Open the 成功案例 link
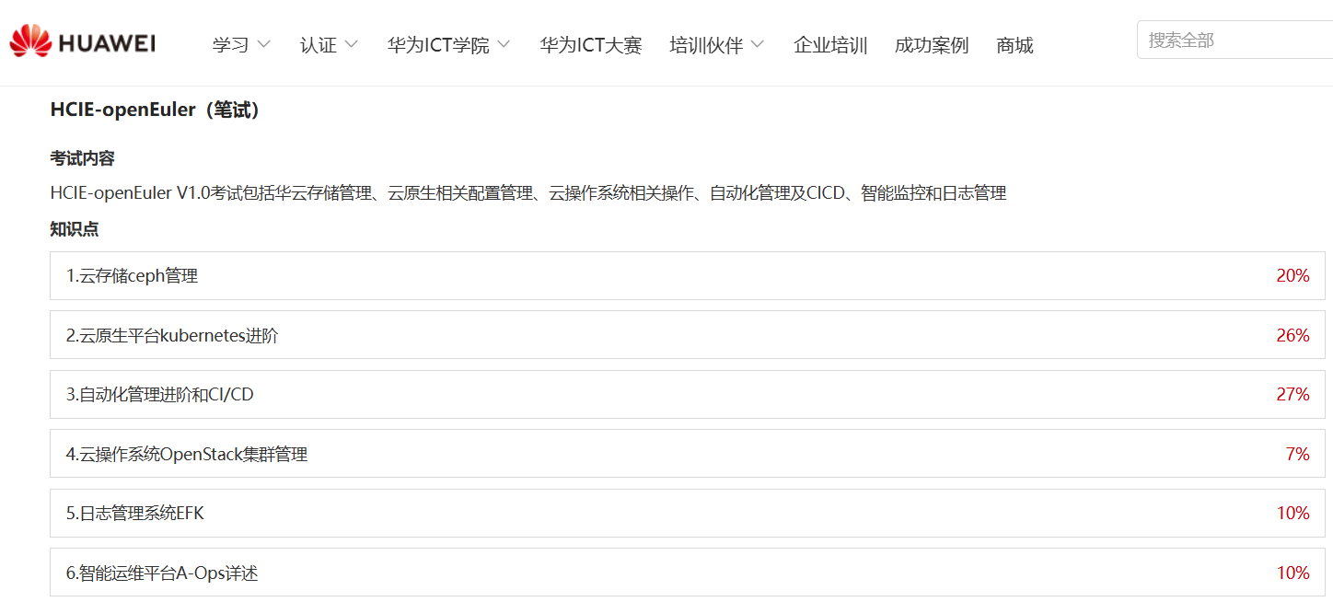1333x602 pixels. [x=932, y=44]
